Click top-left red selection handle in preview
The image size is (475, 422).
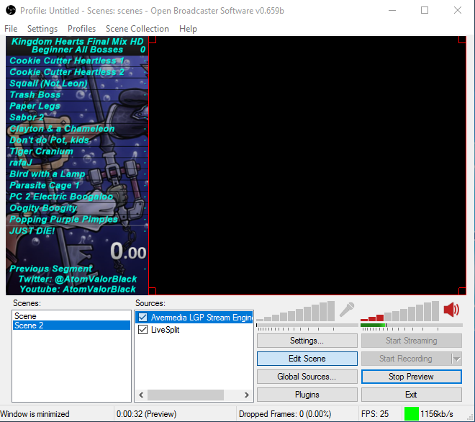(153, 40)
